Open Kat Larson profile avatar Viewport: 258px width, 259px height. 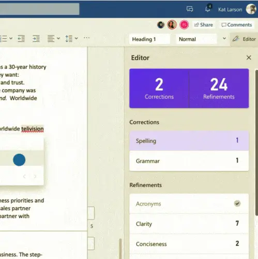(251, 9)
